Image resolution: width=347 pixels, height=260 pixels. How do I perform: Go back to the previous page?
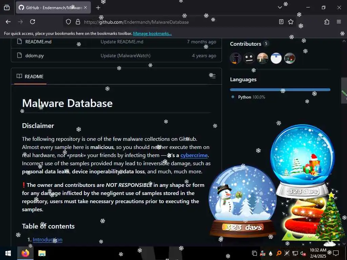tap(8, 22)
